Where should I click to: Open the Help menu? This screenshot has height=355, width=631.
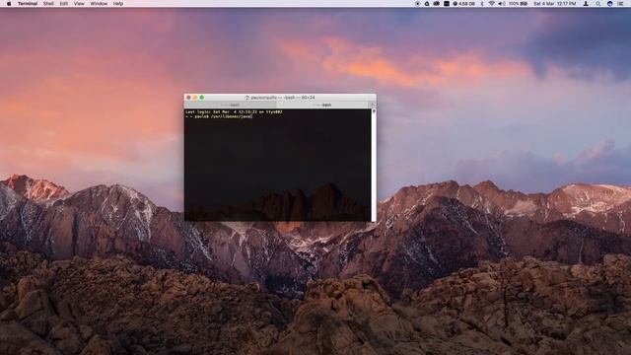[x=118, y=4]
